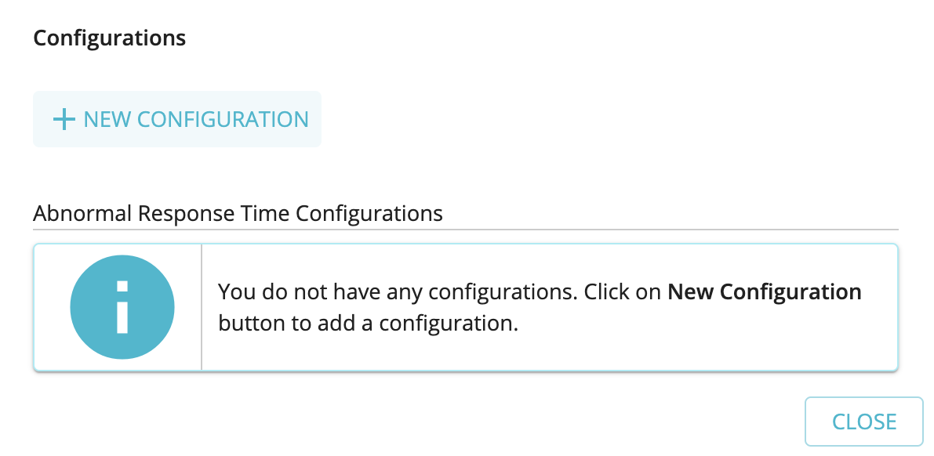The width and height of the screenshot is (934, 456).
Task: Click the Abnormal Response Time Configurations heading
Action: (x=237, y=213)
